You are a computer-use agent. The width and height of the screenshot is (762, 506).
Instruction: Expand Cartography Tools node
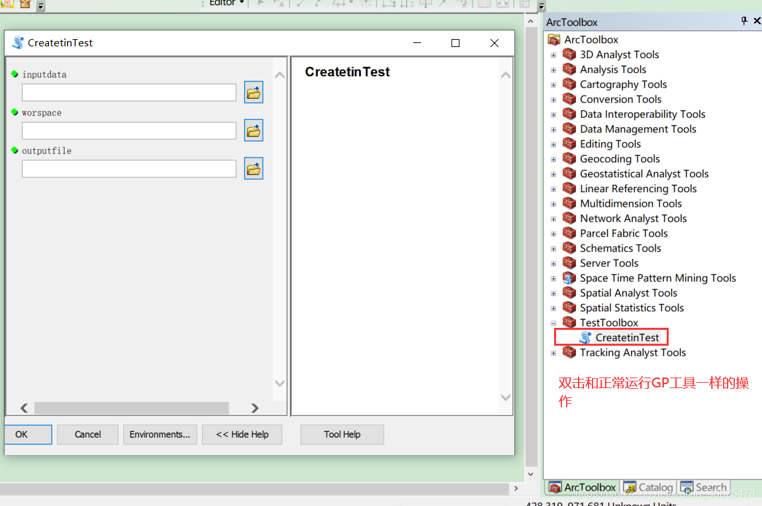pos(553,85)
